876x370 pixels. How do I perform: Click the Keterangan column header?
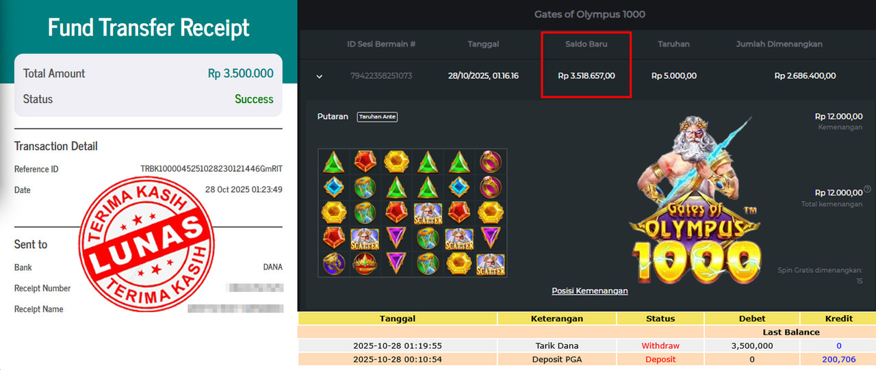556,318
